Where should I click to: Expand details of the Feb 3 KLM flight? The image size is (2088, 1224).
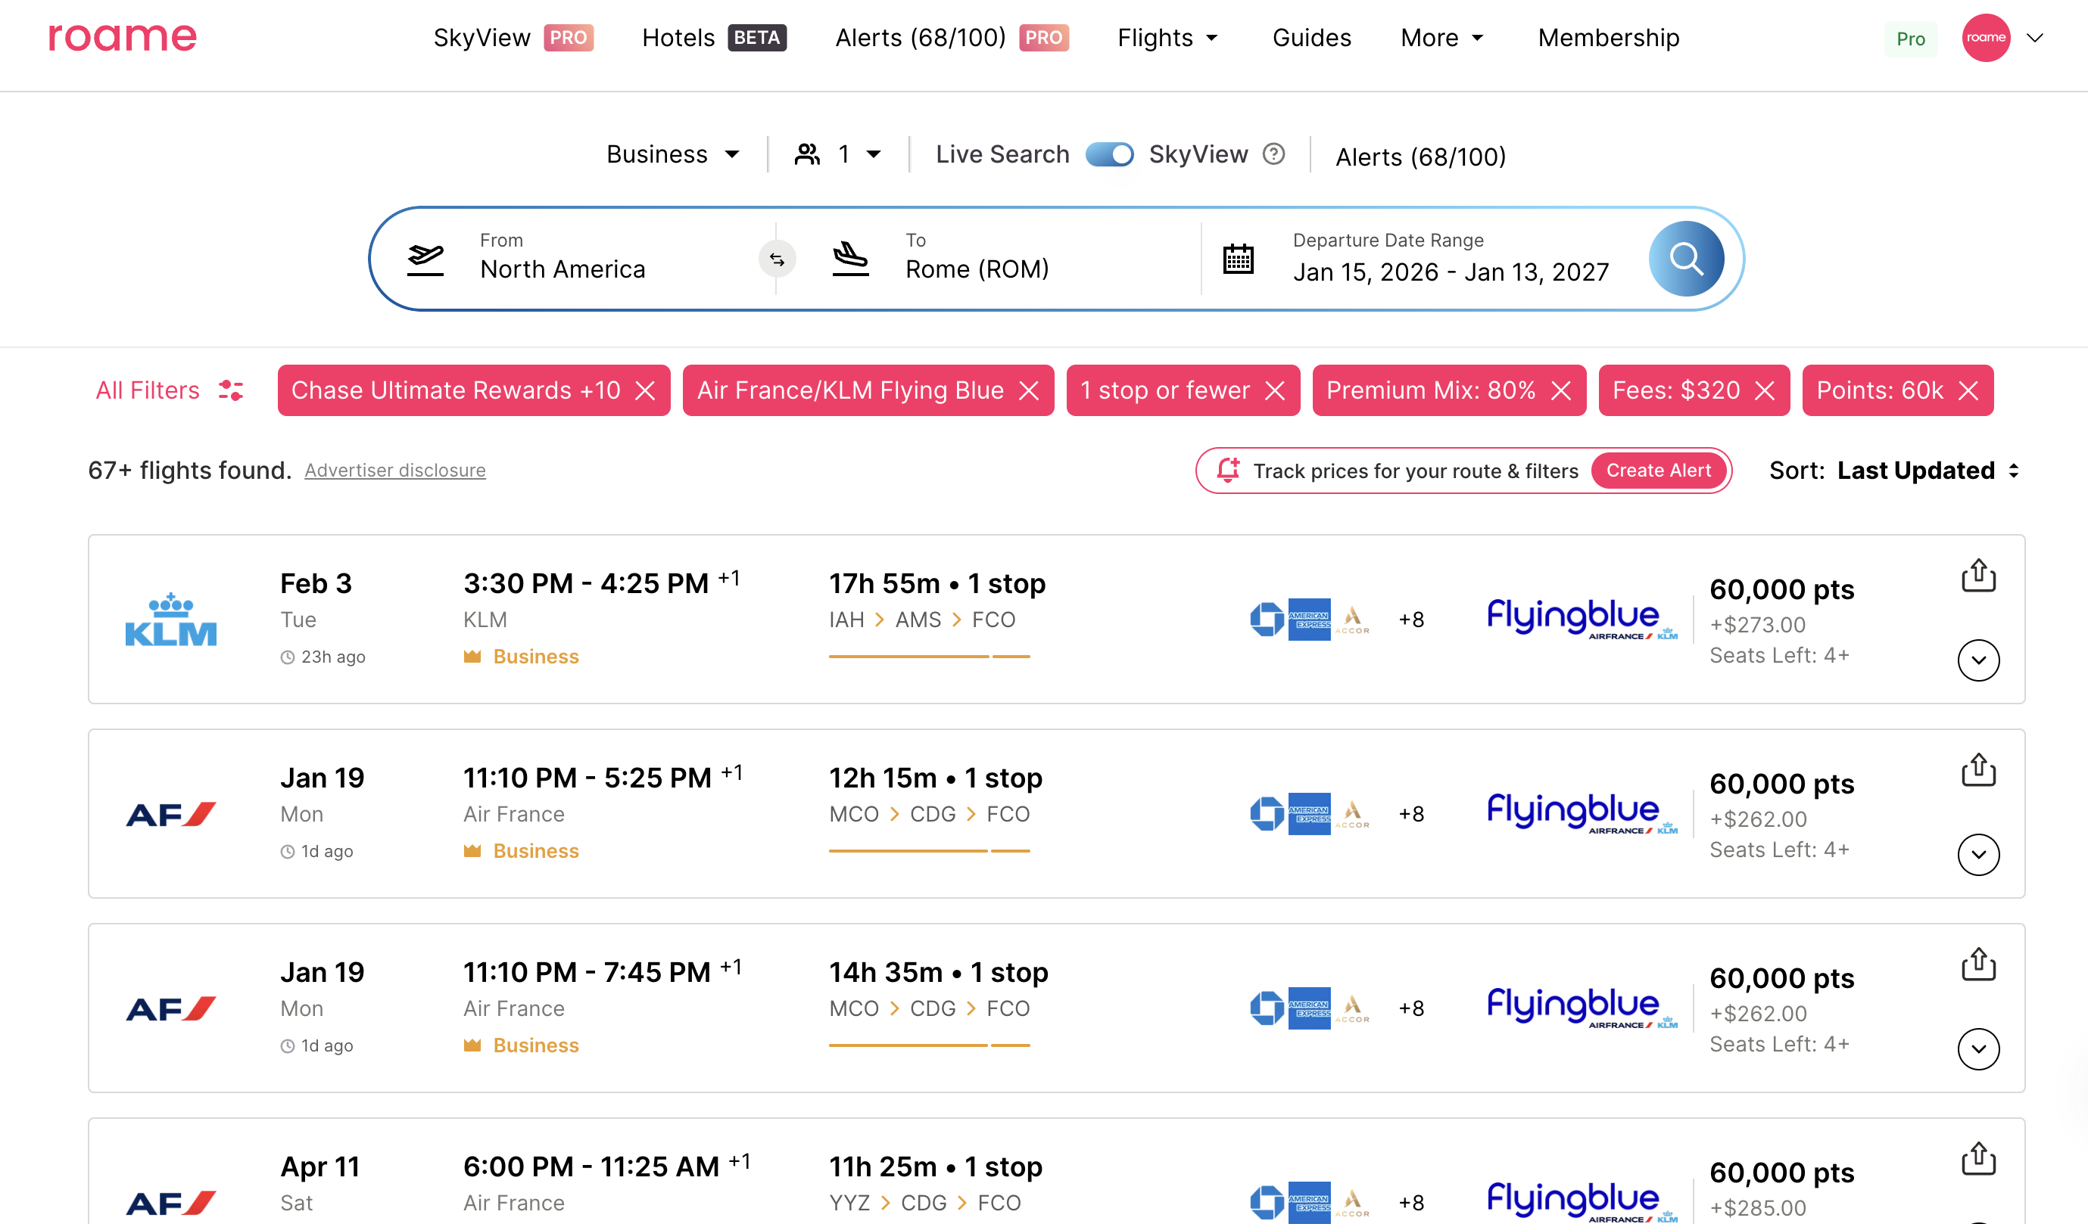1977,660
